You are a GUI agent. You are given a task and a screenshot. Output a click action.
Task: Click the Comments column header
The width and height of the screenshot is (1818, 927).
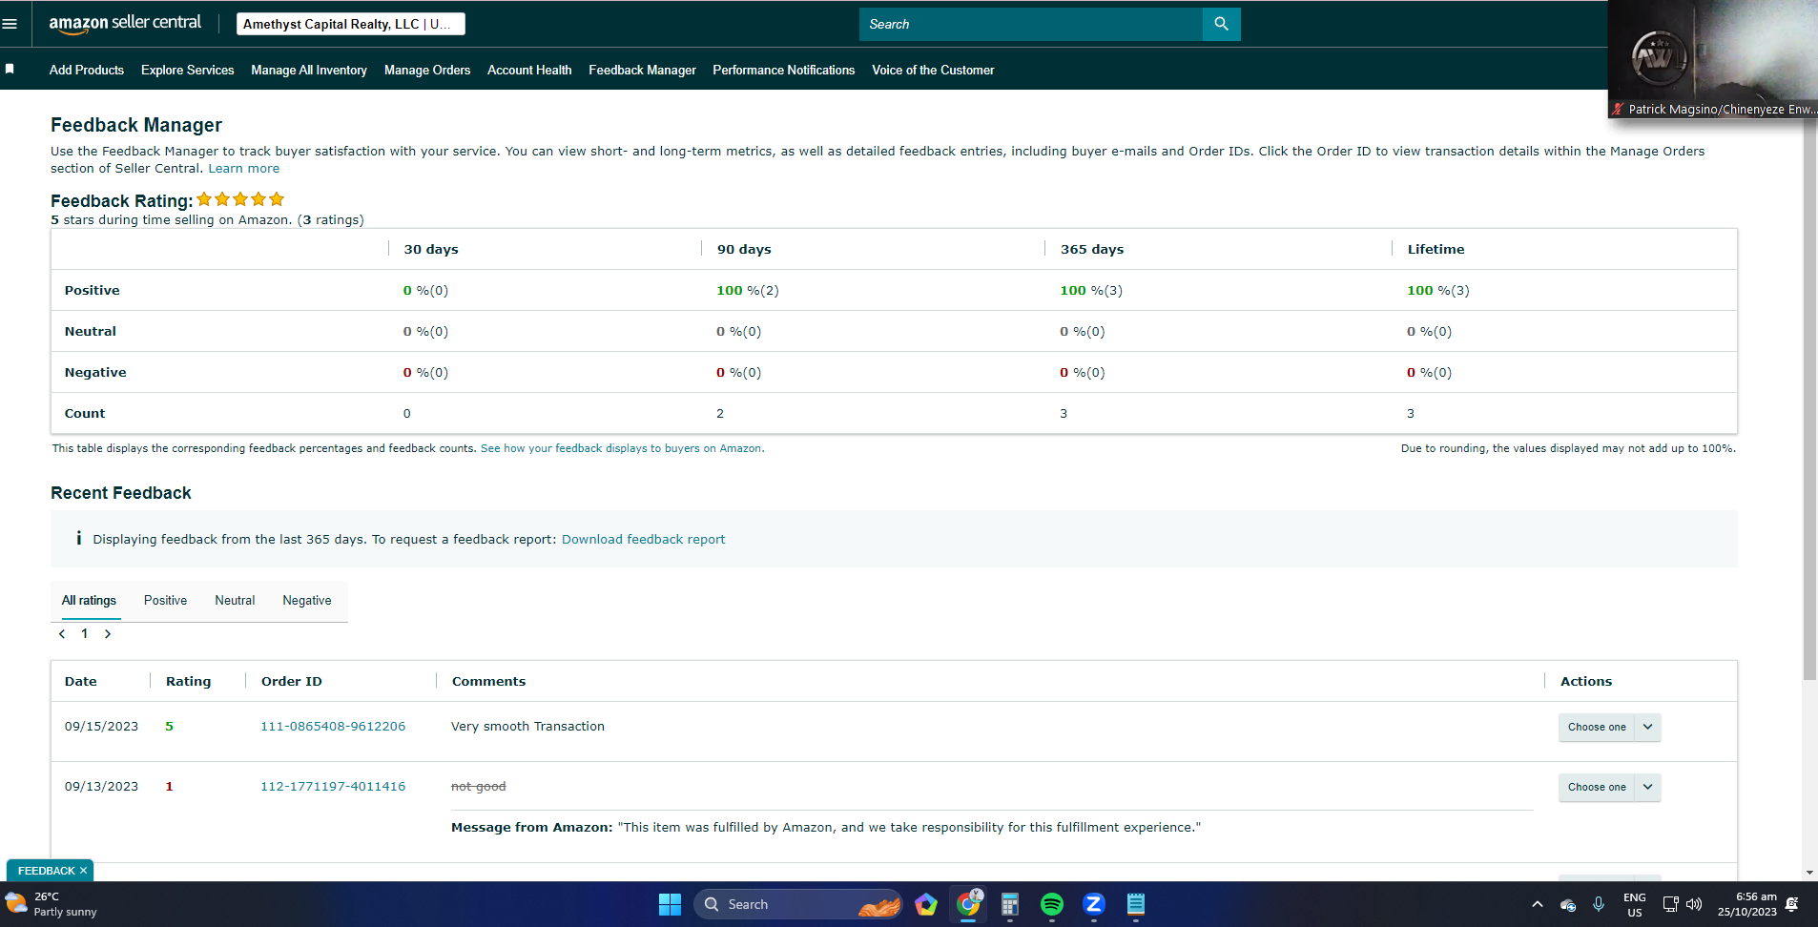[x=488, y=681]
